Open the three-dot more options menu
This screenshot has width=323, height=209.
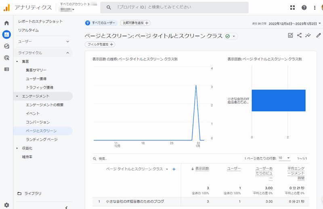coord(315,8)
